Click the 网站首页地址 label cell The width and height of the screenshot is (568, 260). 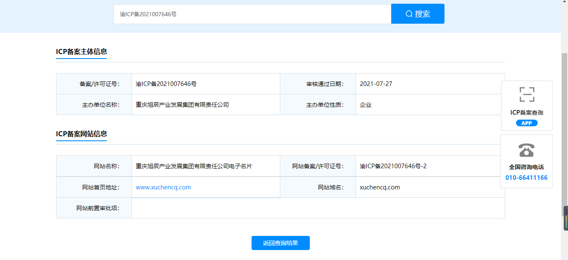(x=94, y=187)
